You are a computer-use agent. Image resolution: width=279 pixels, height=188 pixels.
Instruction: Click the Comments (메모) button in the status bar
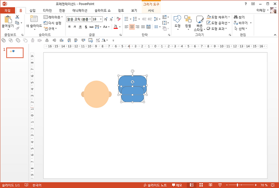pyautogui.click(x=177, y=185)
